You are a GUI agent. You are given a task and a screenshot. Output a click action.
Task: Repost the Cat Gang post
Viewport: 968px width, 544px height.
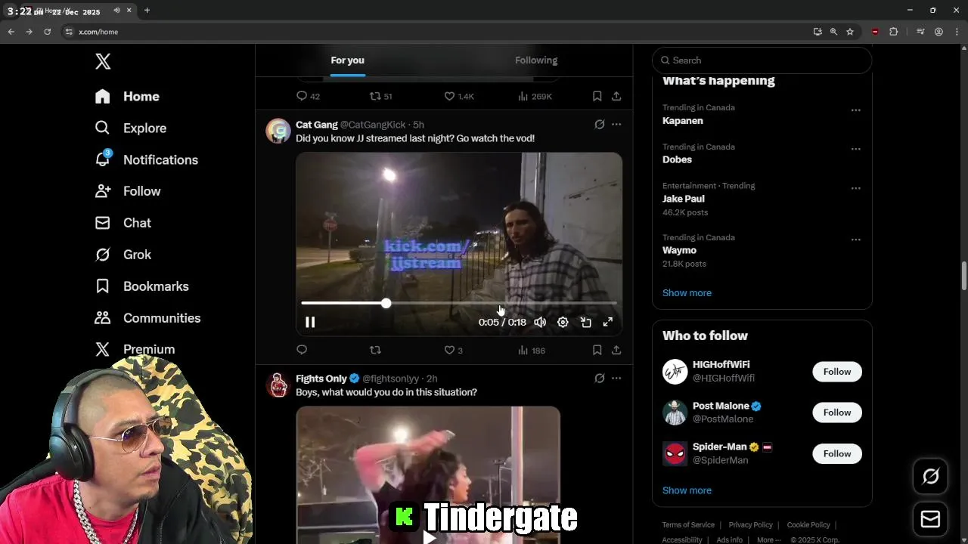375,350
